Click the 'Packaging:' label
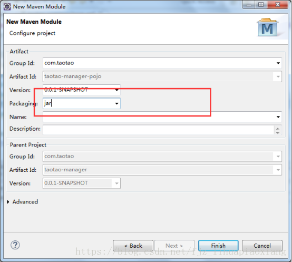 (x=24, y=103)
